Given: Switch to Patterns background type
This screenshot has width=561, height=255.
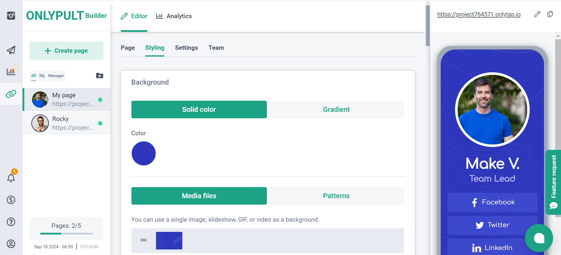Looking at the screenshot, I should [336, 196].
